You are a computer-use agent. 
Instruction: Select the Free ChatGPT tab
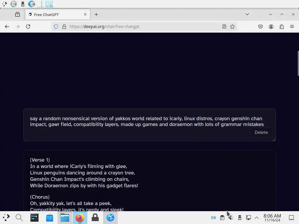click(58, 15)
